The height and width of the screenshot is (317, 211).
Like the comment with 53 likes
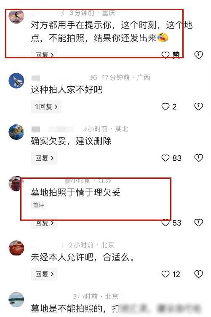coord(166,223)
